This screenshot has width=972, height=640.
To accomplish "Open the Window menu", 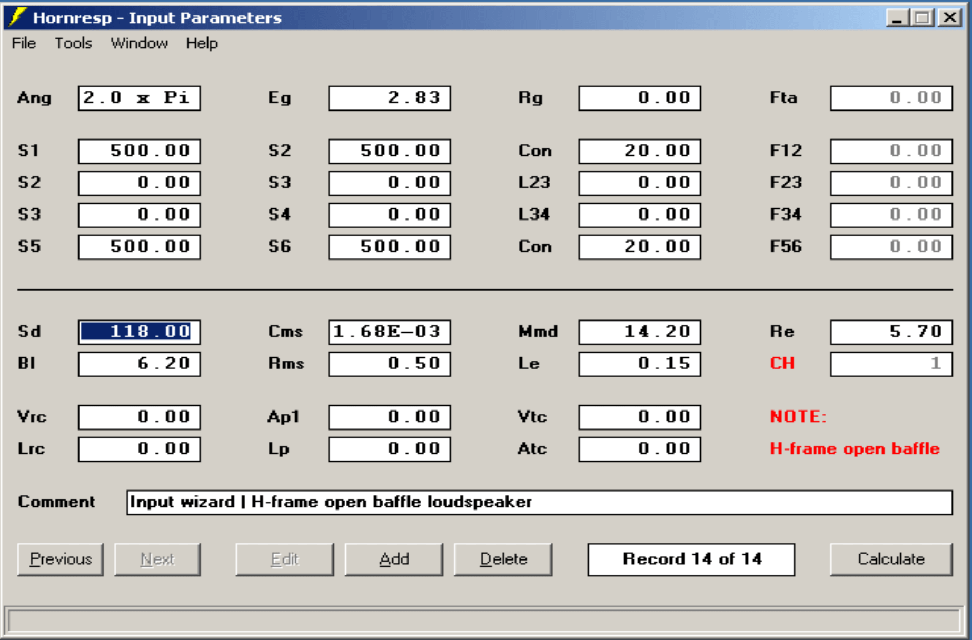I will click(x=139, y=43).
